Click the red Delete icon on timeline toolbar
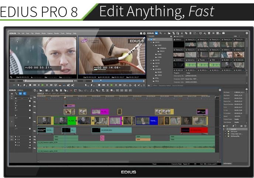The image size is (254, 178). click(71, 90)
